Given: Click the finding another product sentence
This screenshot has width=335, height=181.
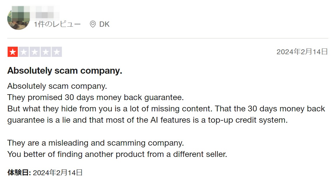Looking at the screenshot, I should click(x=117, y=154).
